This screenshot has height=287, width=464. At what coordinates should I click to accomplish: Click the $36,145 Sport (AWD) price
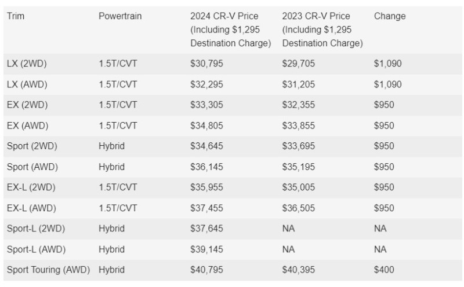tap(206, 167)
